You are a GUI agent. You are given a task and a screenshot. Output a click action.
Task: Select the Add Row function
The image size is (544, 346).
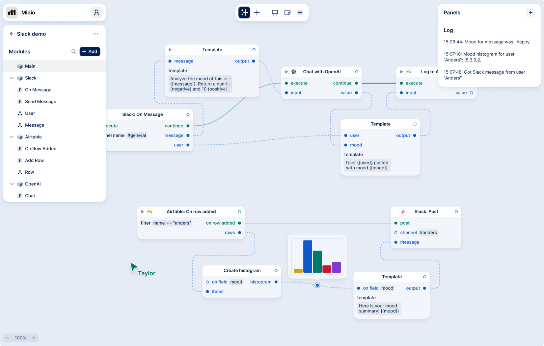(x=55, y=161)
